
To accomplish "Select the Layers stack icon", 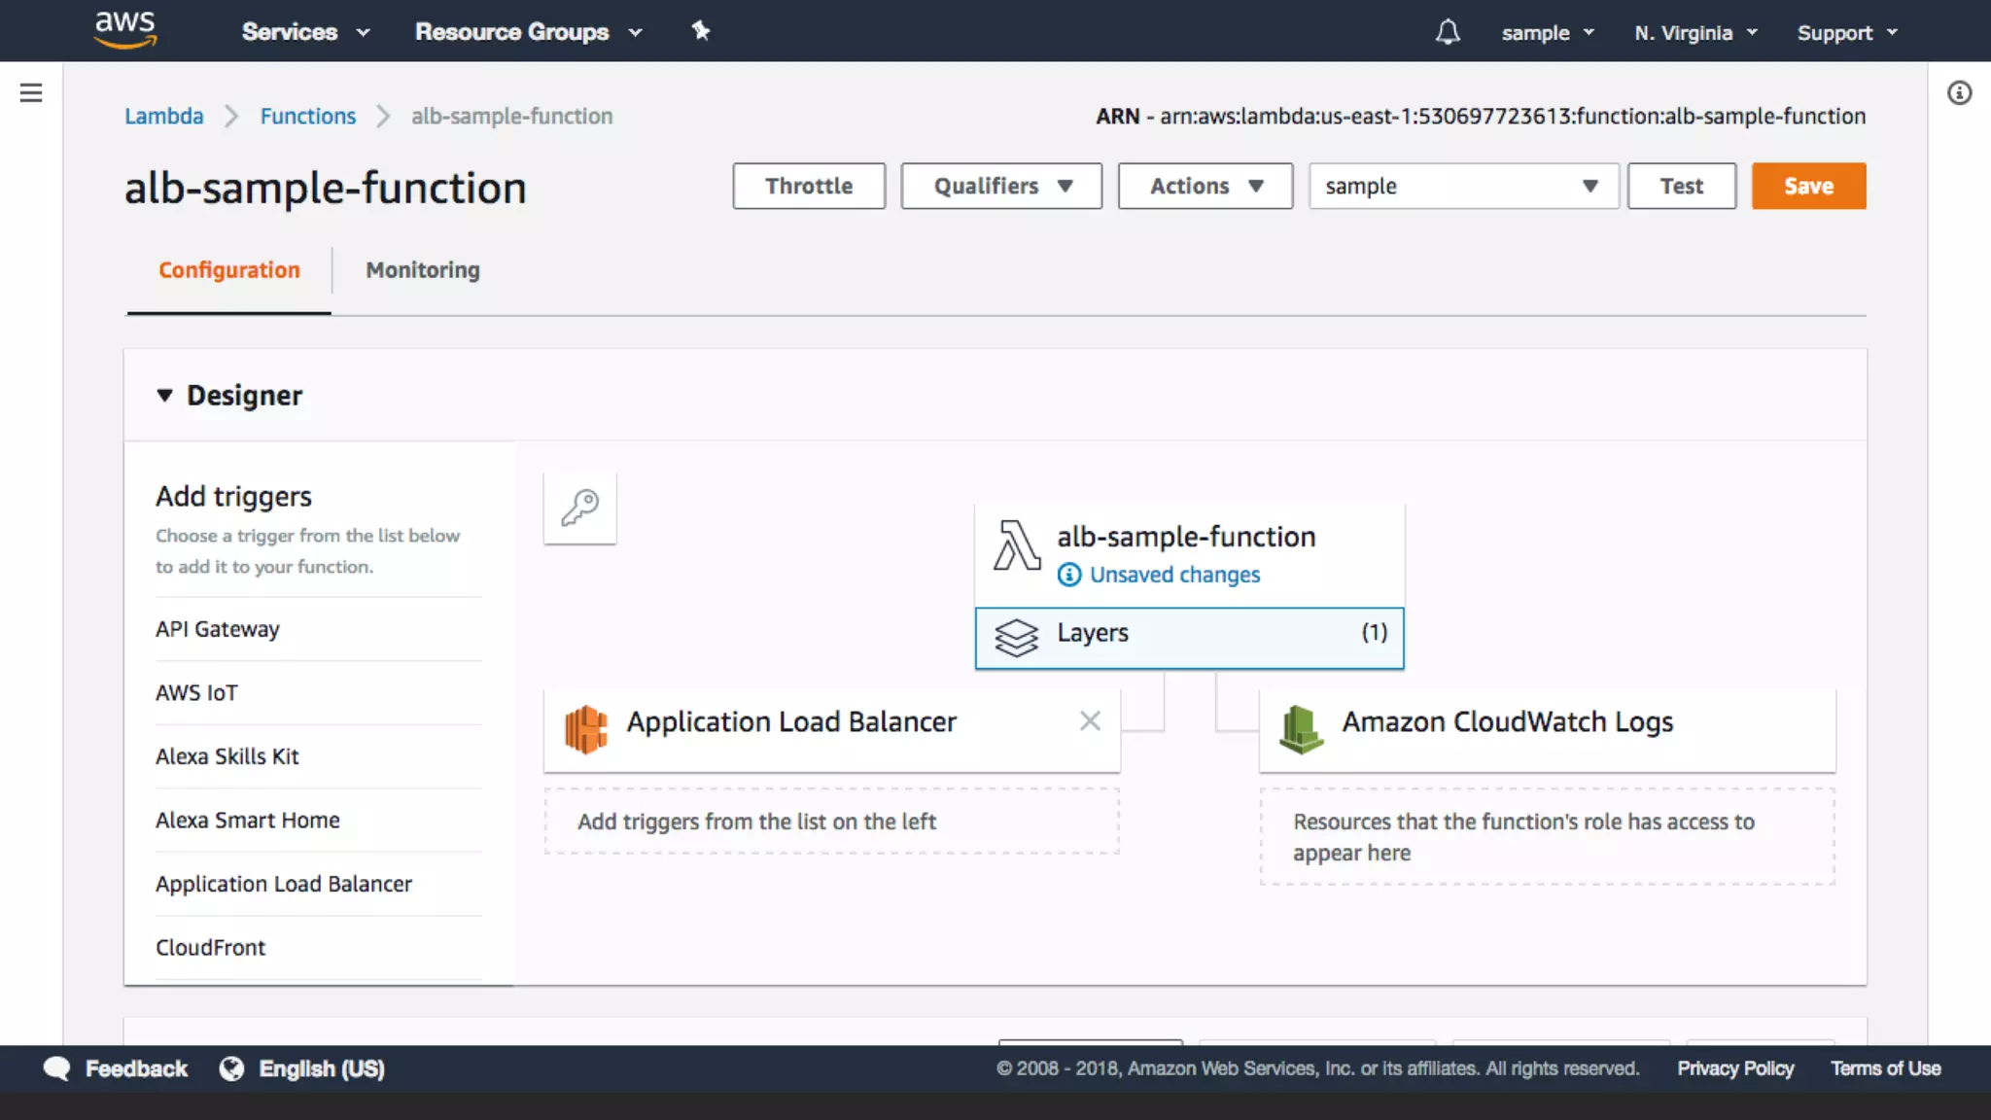I will (1016, 638).
